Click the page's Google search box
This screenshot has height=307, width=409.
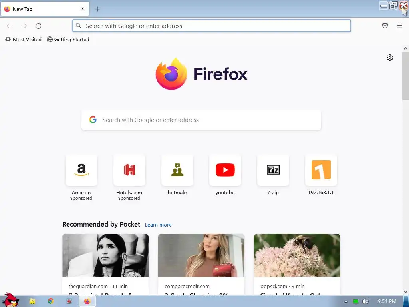click(x=201, y=120)
